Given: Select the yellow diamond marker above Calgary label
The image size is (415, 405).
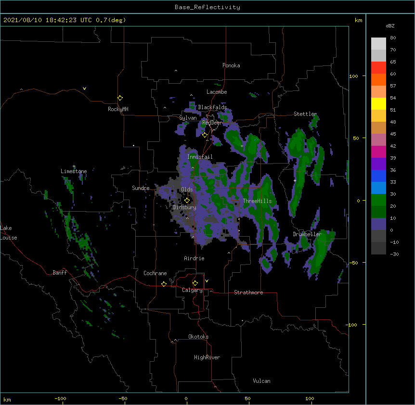Looking at the screenshot, I should tap(195, 283).
